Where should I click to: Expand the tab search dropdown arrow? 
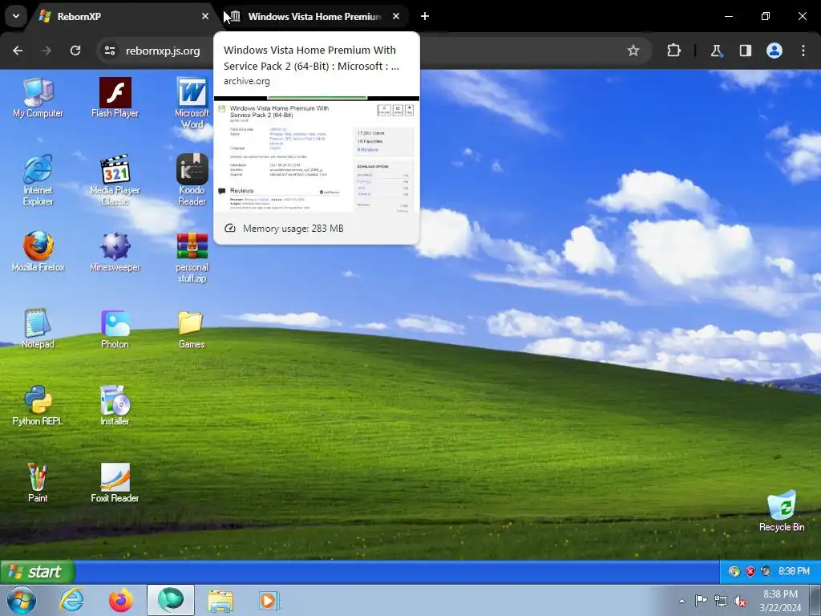[x=16, y=16]
